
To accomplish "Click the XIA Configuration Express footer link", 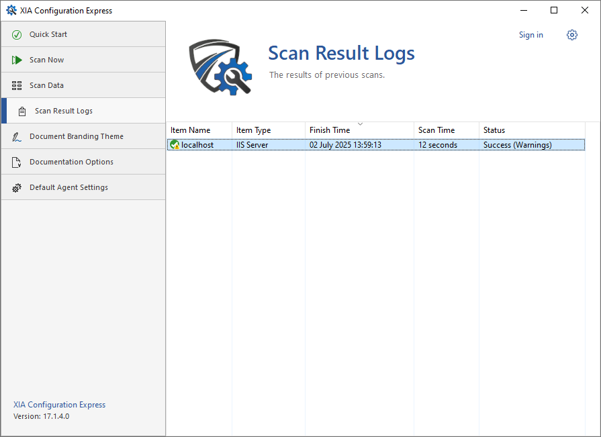I will pyautogui.click(x=59, y=405).
